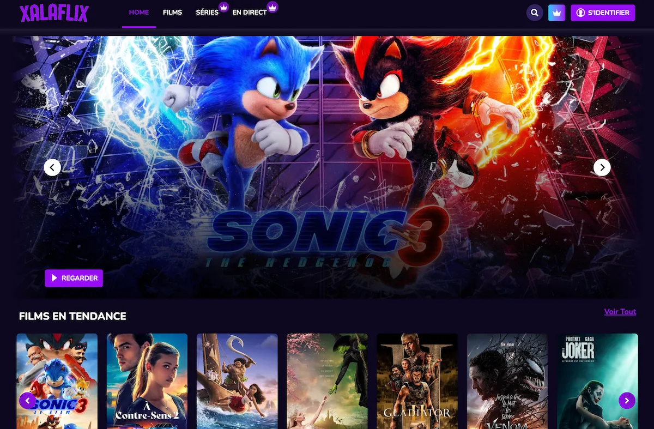The image size is (654, 429).
Task: Show next hero banner slide
Action: (x=602, y=167)
